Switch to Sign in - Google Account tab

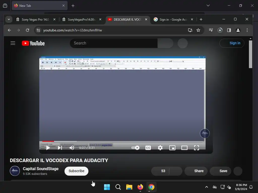pos(173,20)
